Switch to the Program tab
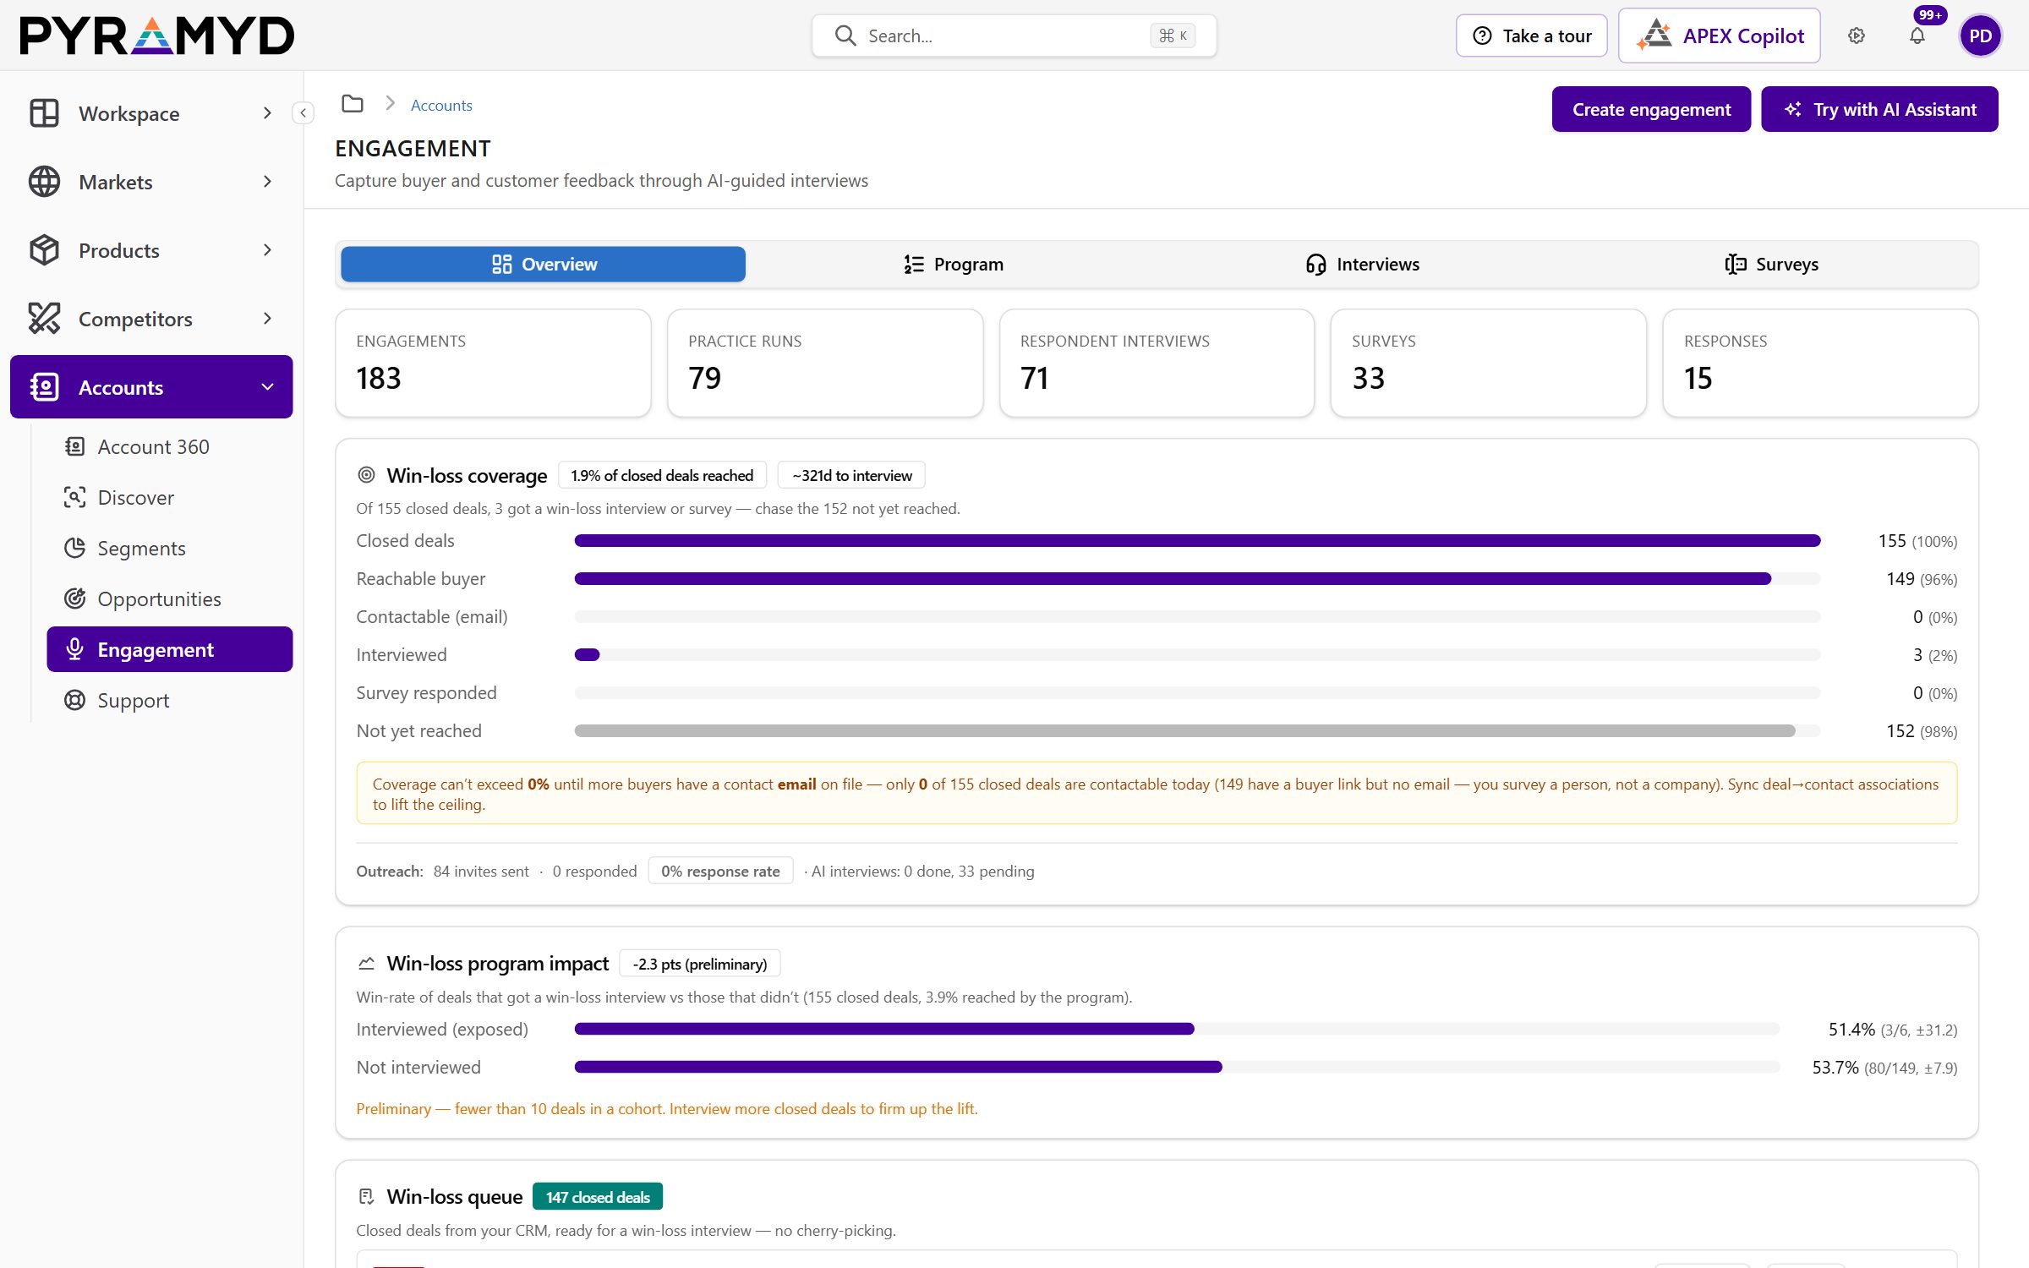 [x=953, y=264]
